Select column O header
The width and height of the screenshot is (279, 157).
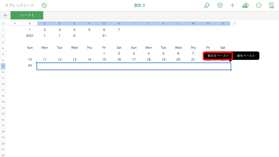point(223,23)
